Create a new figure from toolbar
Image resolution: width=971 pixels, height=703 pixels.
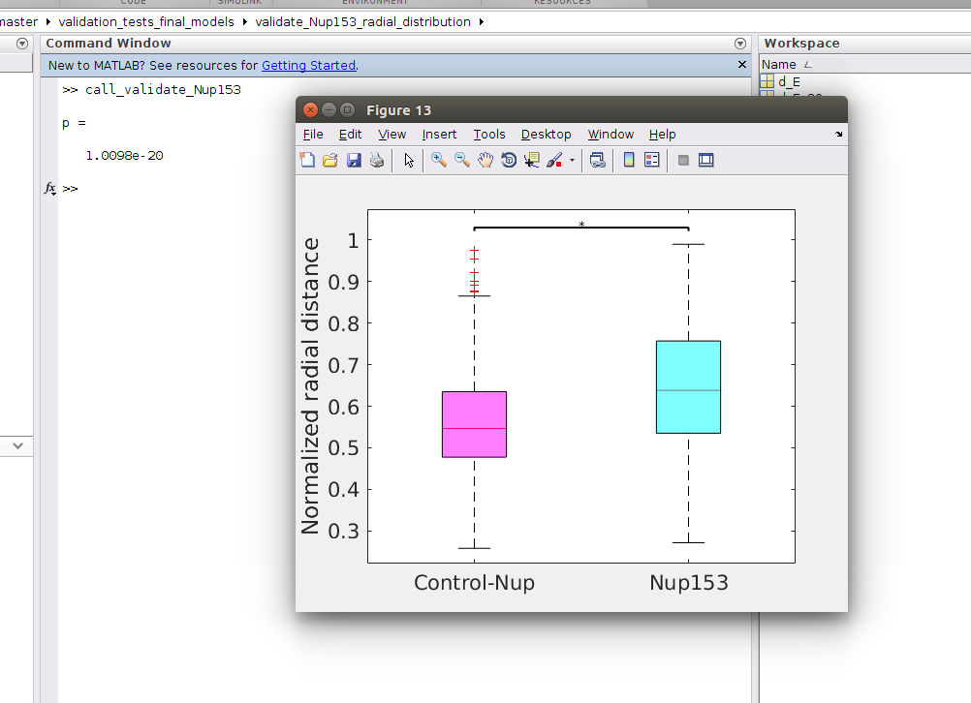coord(307,161)
